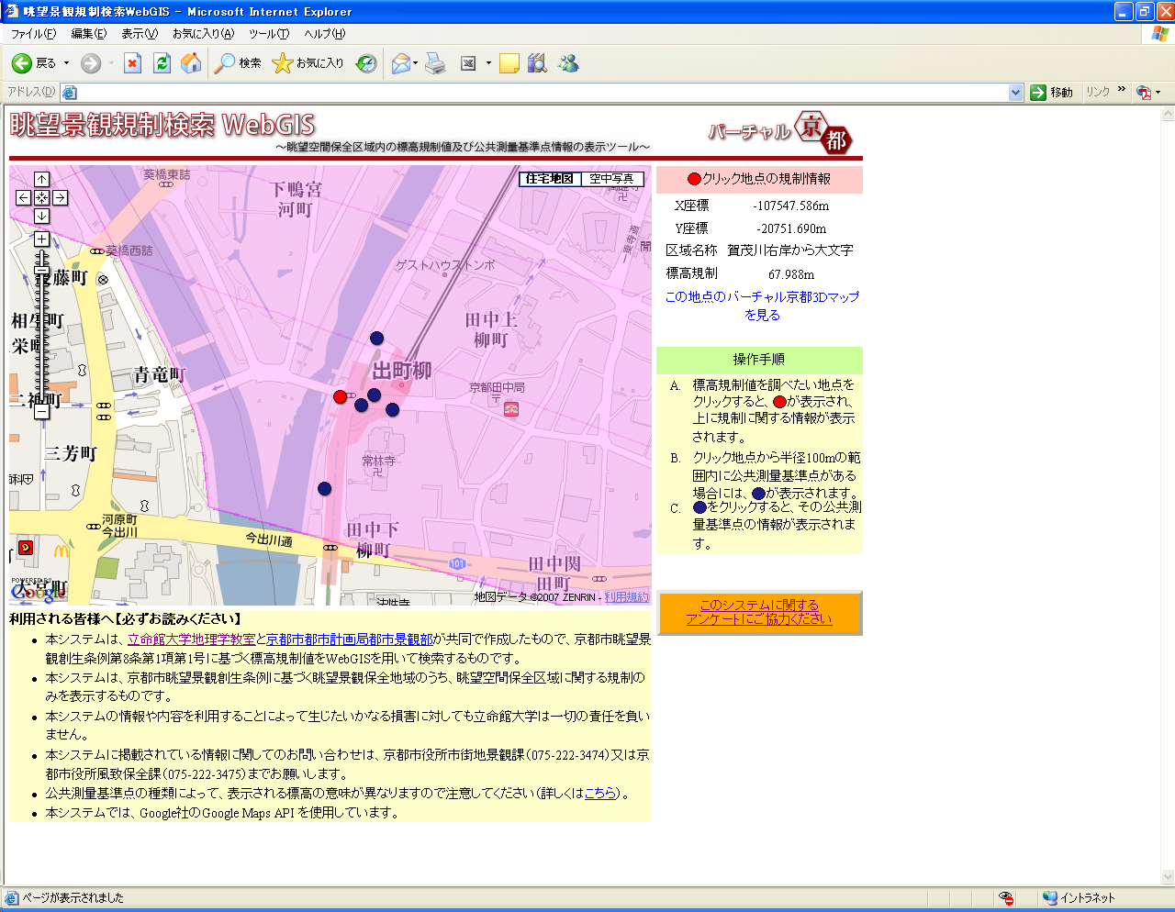
Task: Toggle the お気に入り favorites panel
Action: click(308, 63)
